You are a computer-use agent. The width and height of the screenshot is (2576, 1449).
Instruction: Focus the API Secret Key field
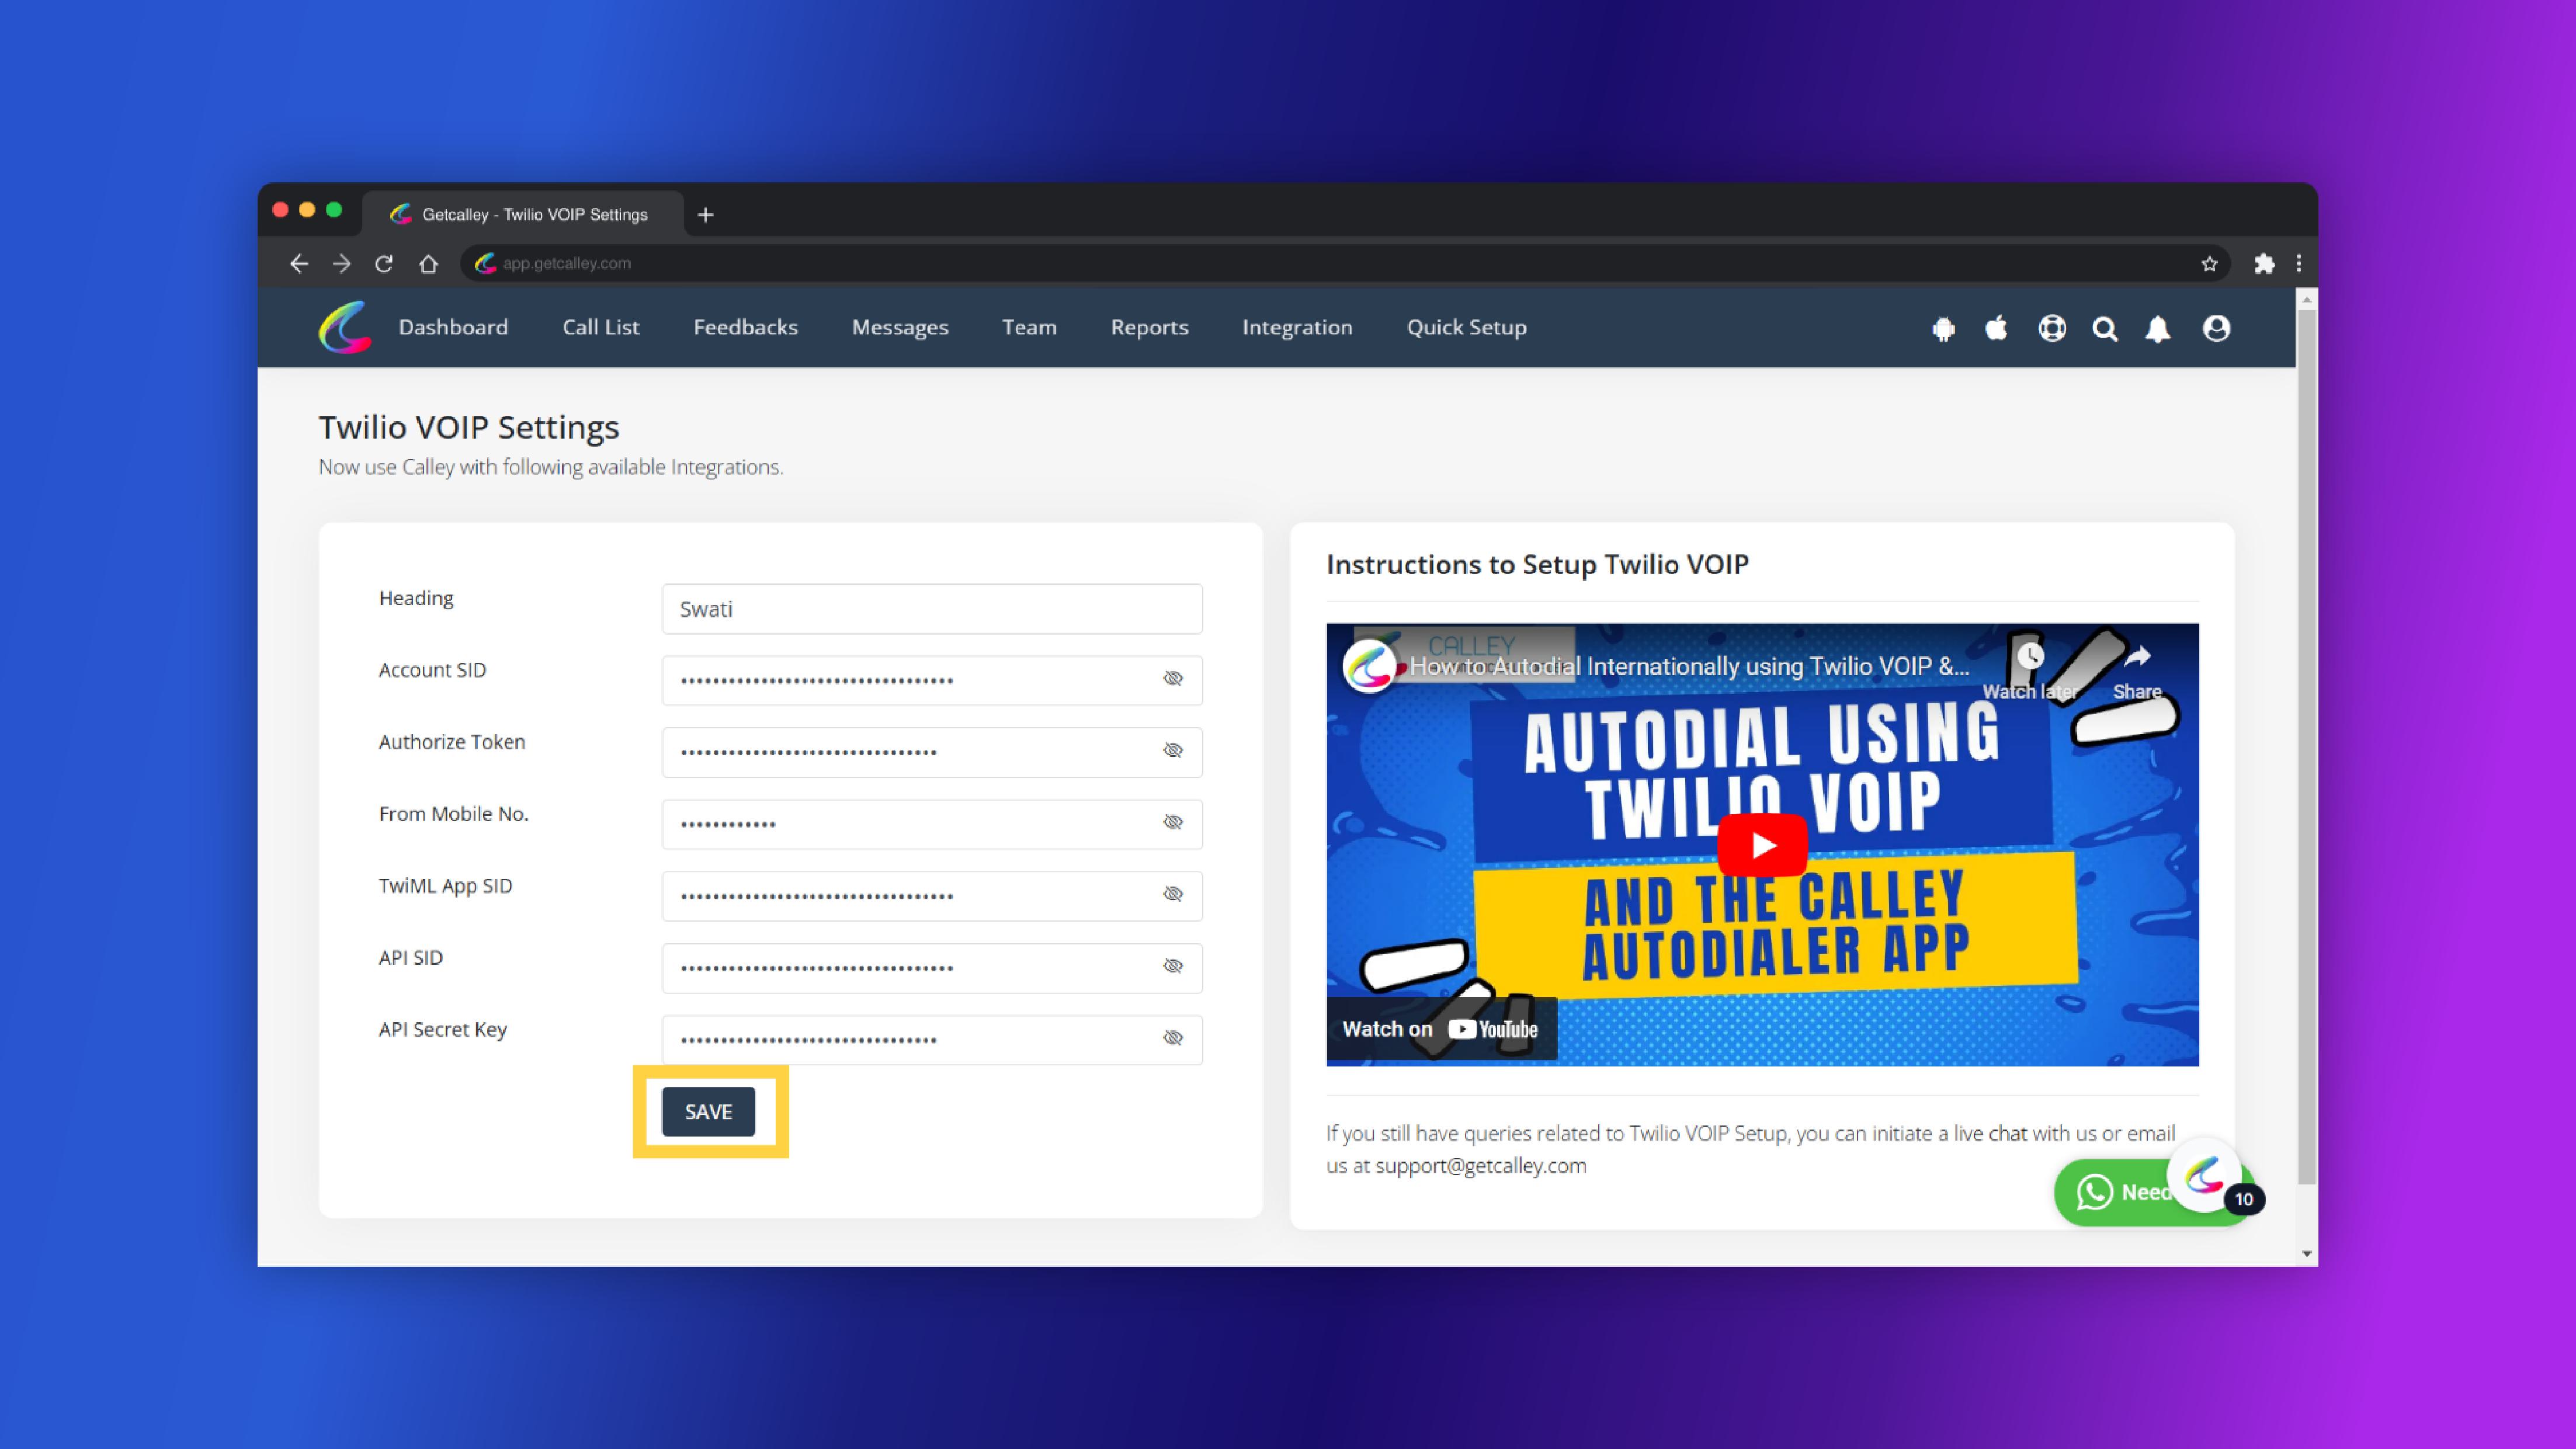pos(932,1040)
